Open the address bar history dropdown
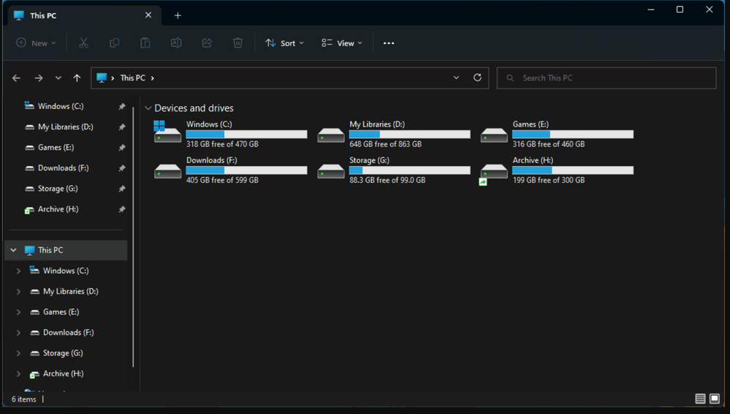The width and height of the screenshot is (730, 414). pos(456,78)
